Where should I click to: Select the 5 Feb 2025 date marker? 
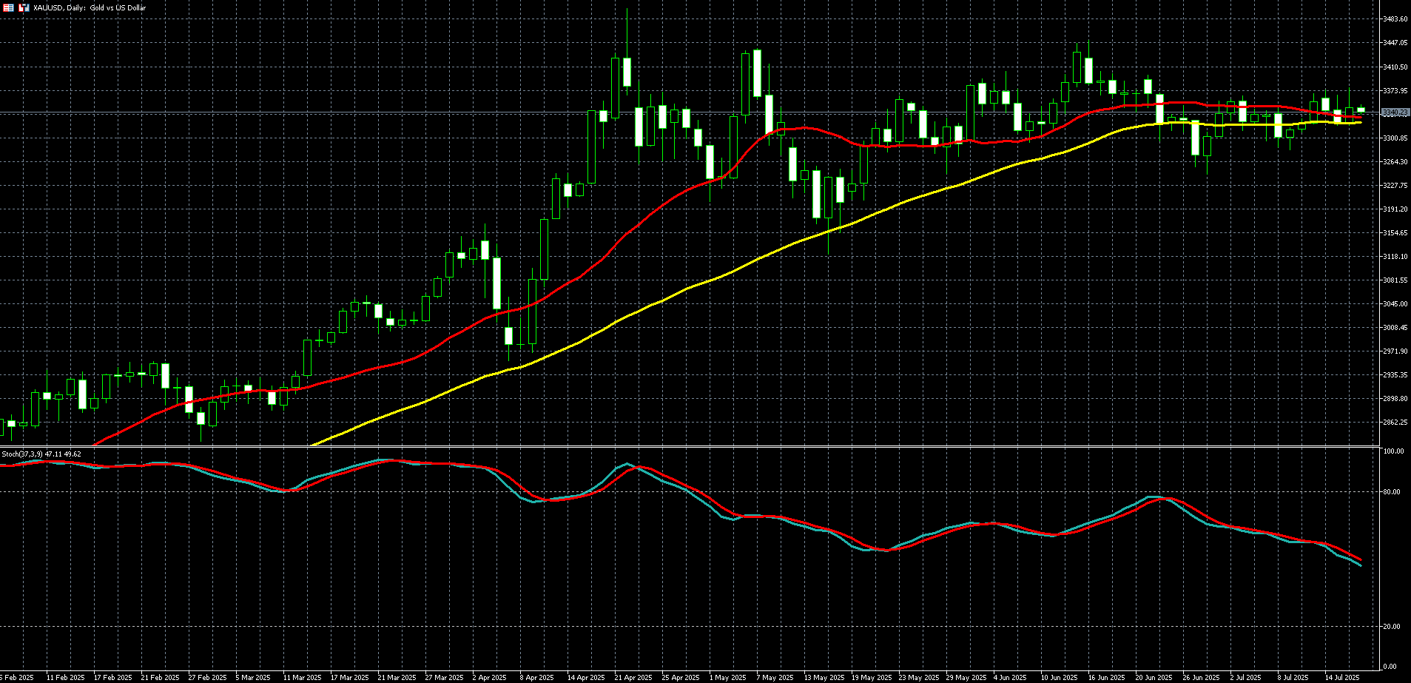click(17, 677)
